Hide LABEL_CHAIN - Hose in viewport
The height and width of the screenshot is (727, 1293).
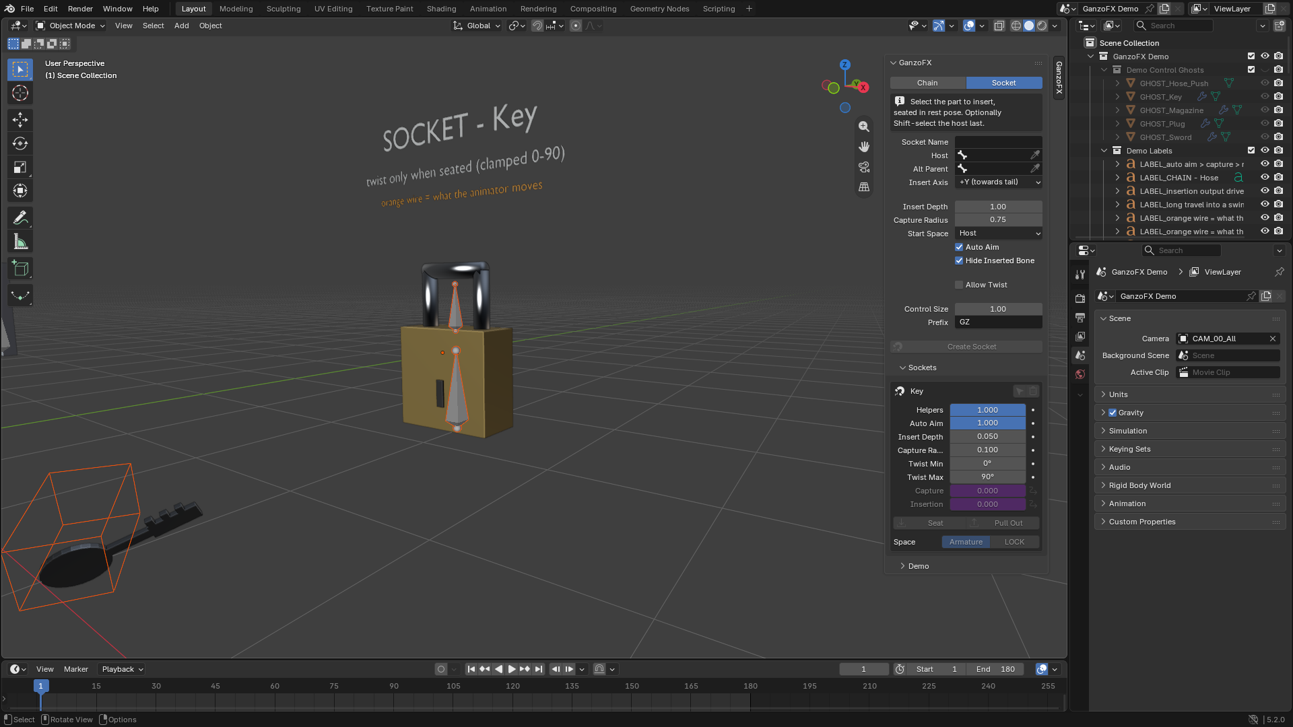click(x=1265, y=178)
